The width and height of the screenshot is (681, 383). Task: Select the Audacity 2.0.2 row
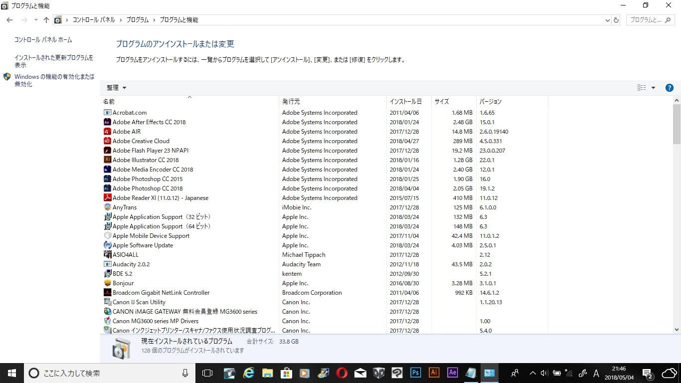coord(324,264)
